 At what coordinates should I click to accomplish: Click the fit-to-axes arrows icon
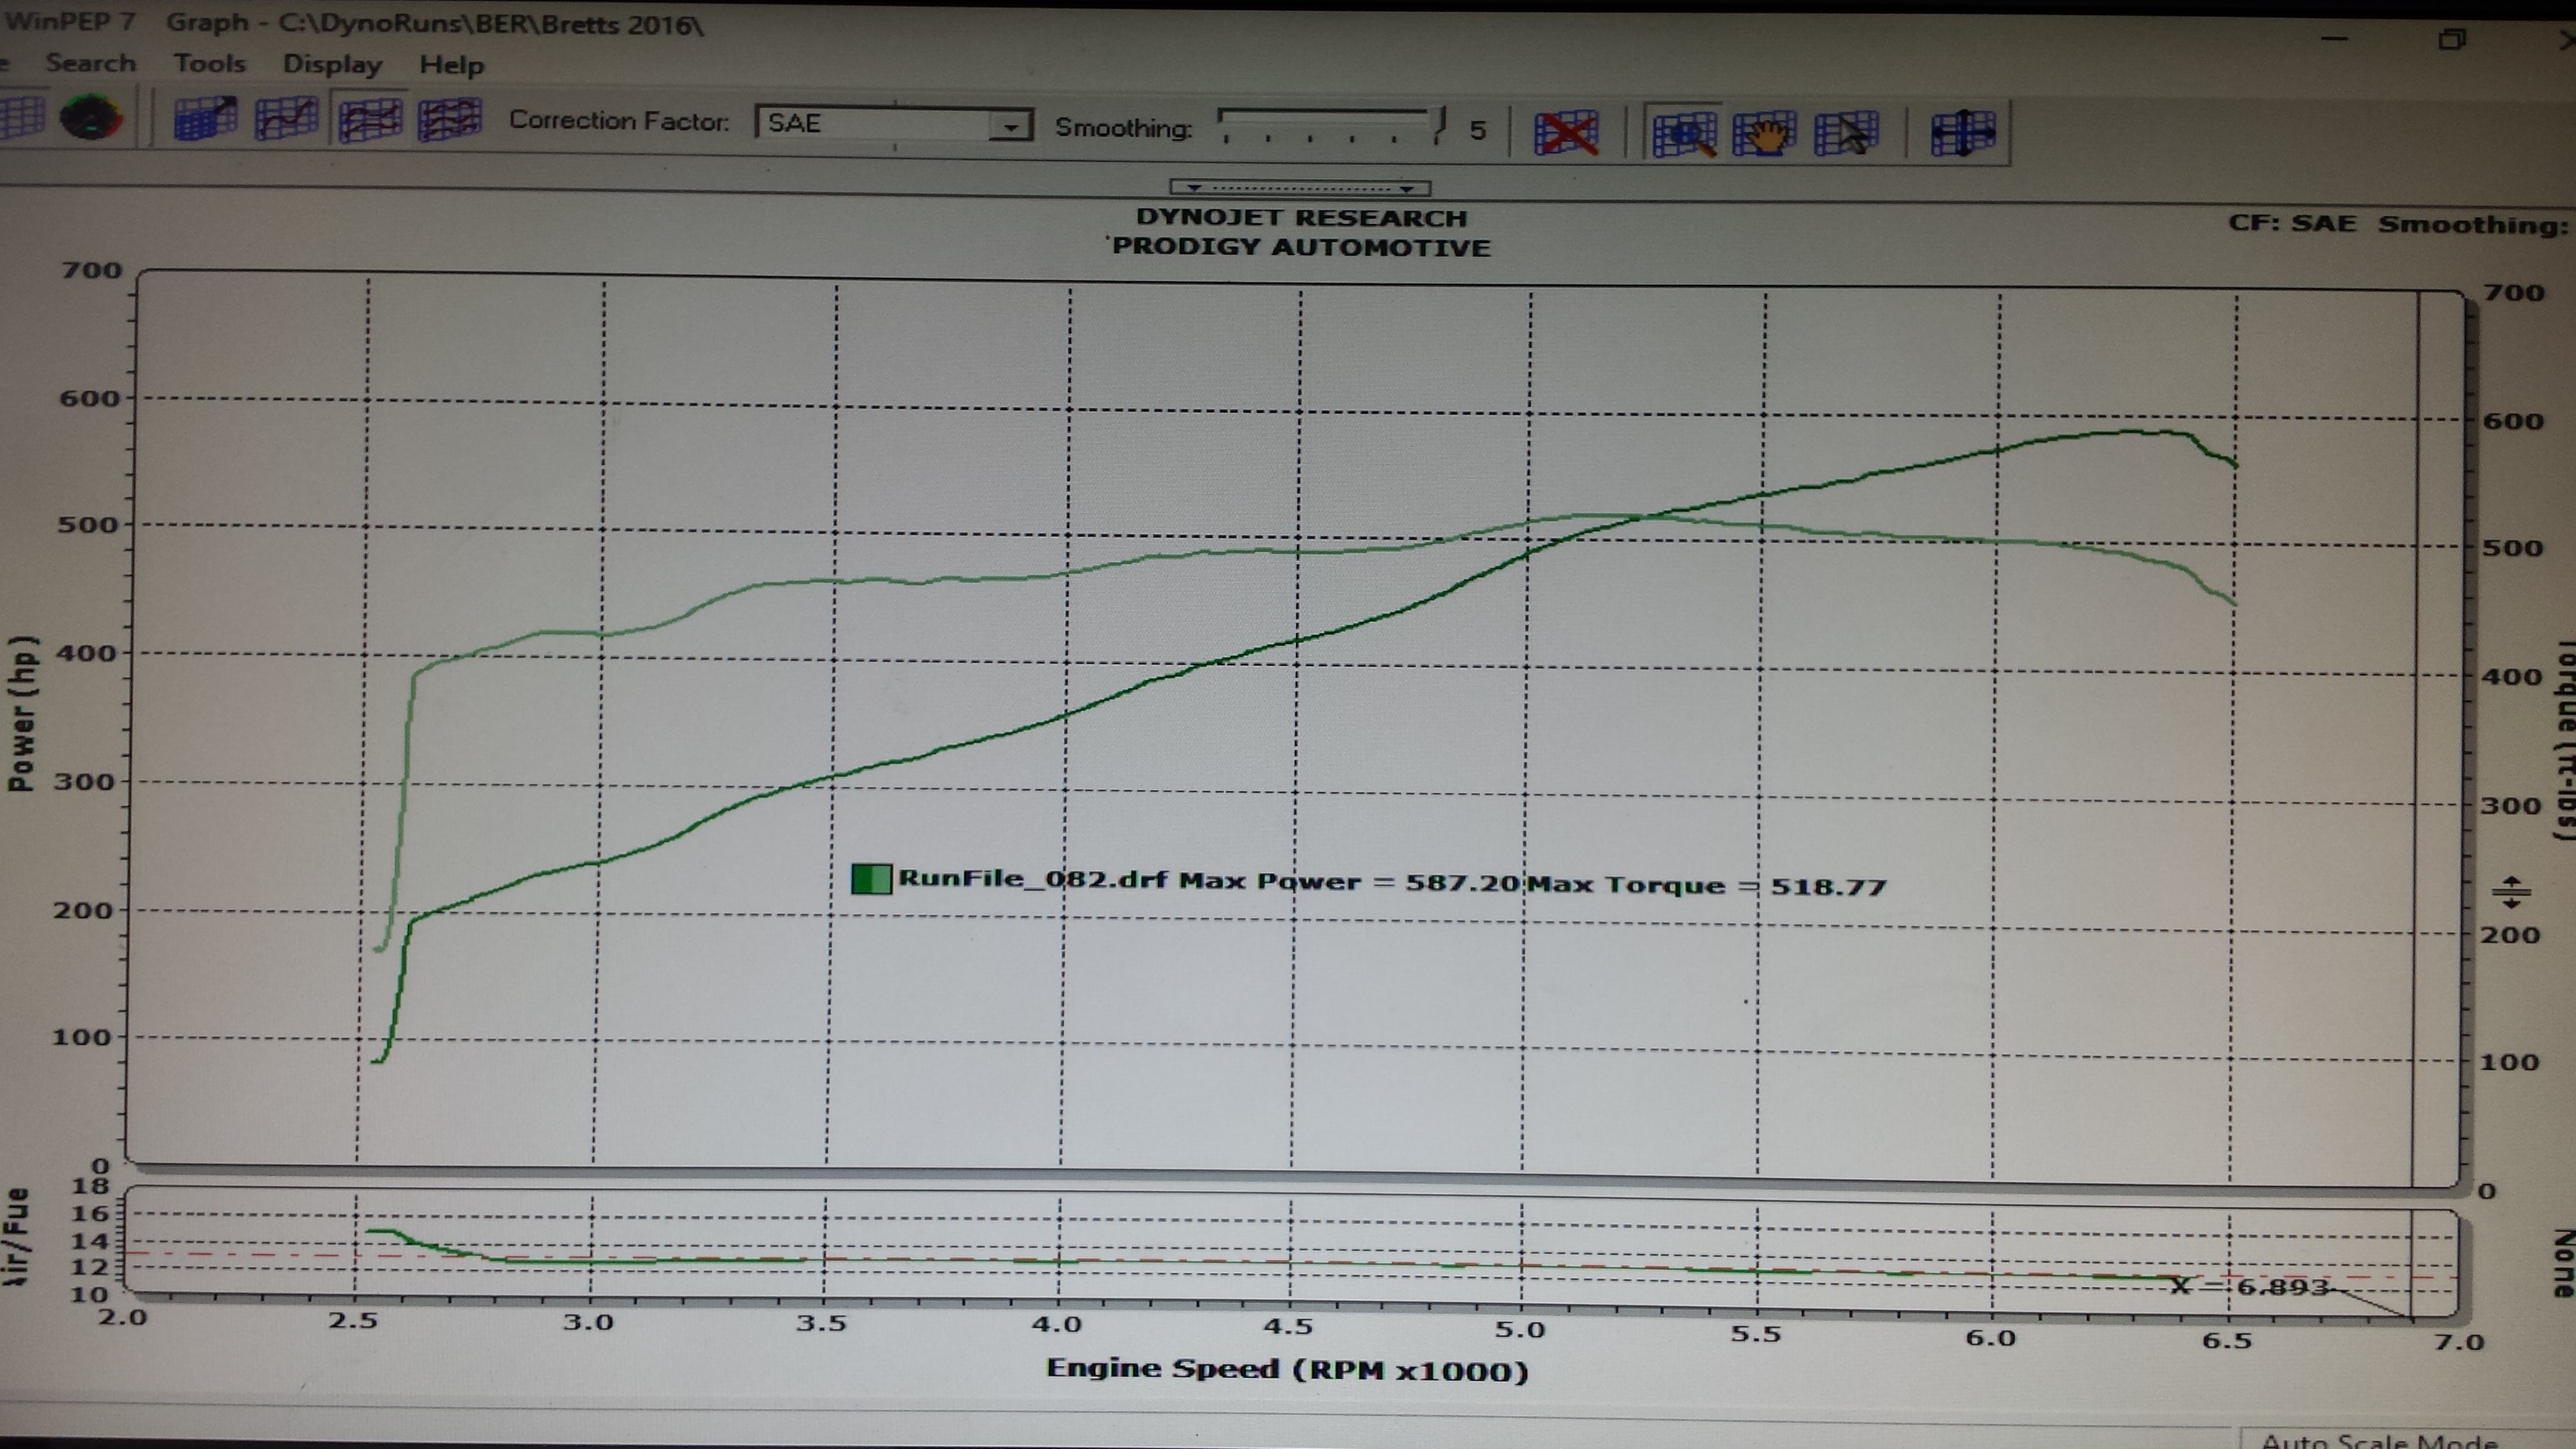[1962, 134]
